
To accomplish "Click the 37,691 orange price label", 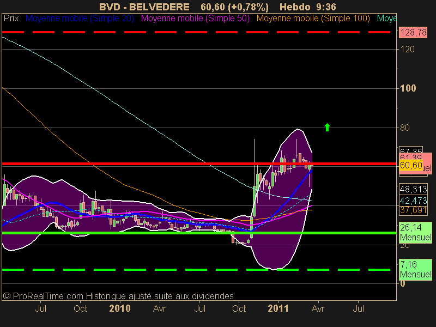I will [413, 210].
